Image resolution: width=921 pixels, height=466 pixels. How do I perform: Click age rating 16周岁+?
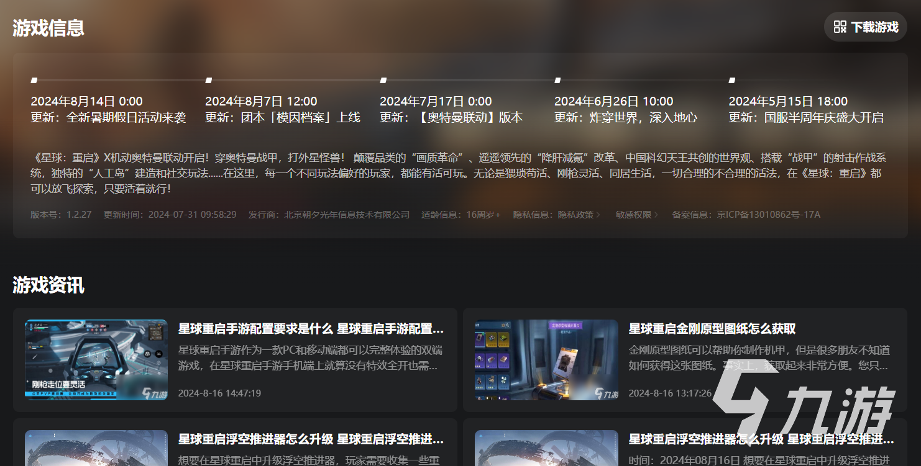click(483, 215)
